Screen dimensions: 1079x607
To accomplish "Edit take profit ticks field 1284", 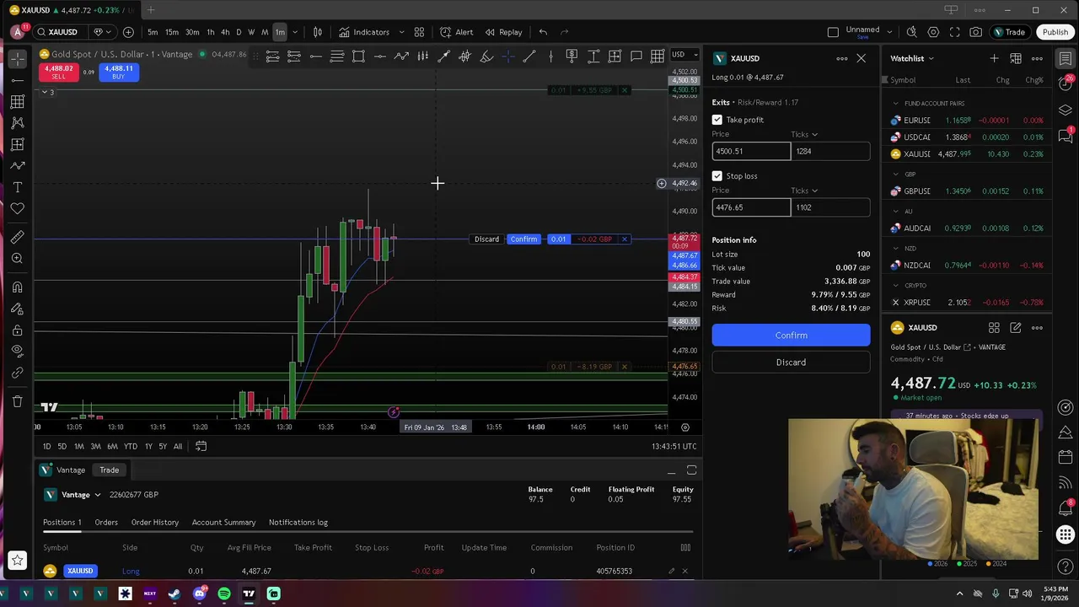I will tap(830, 151).
